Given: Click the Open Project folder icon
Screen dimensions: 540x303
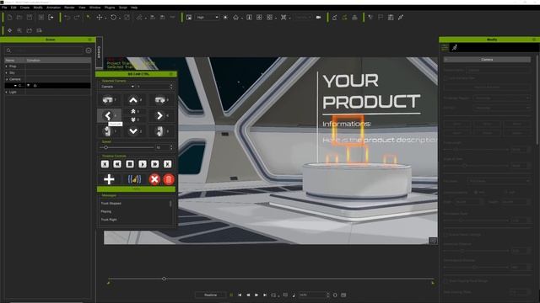Looking at the screenshot, I should click(19, 17).
